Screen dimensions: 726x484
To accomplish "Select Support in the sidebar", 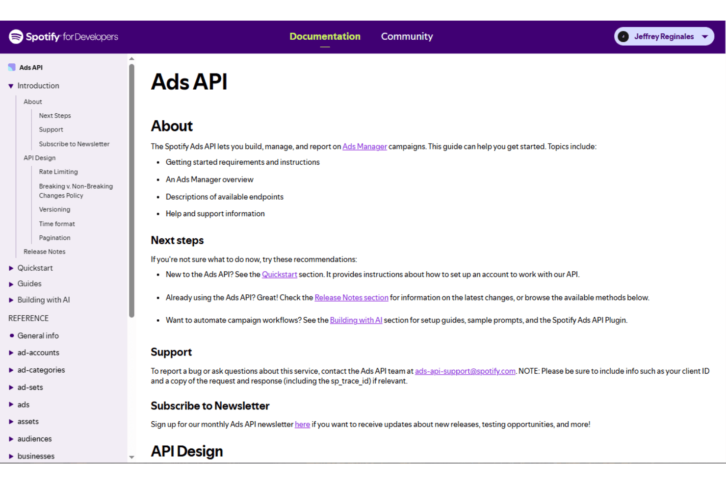I will [x=51, y=130].
